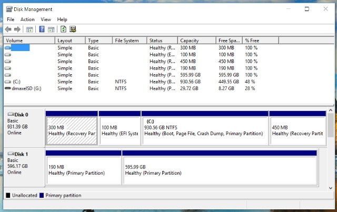Open Help via blue question mark icon
Image resolution: width=337 pixels, height=212 pixels.
[x=42, y=29]
